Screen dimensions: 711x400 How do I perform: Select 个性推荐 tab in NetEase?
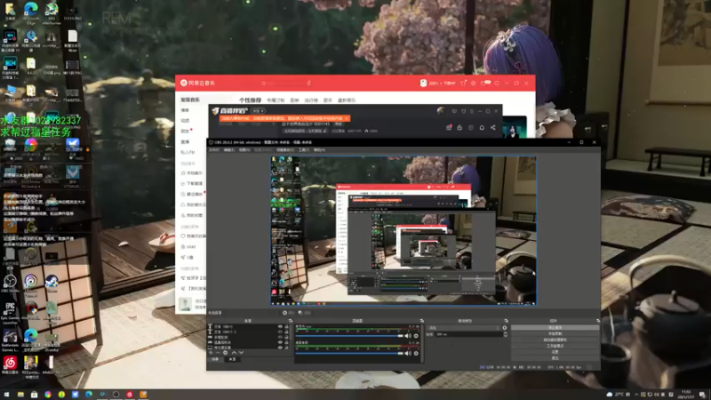tap(251, 100)
